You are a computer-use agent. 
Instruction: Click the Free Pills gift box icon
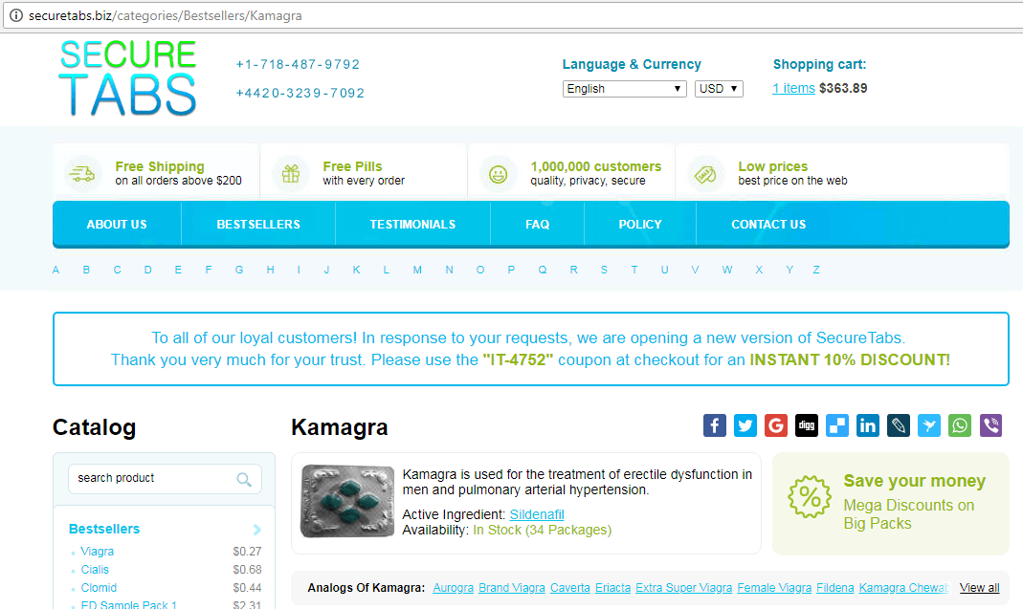290,174
